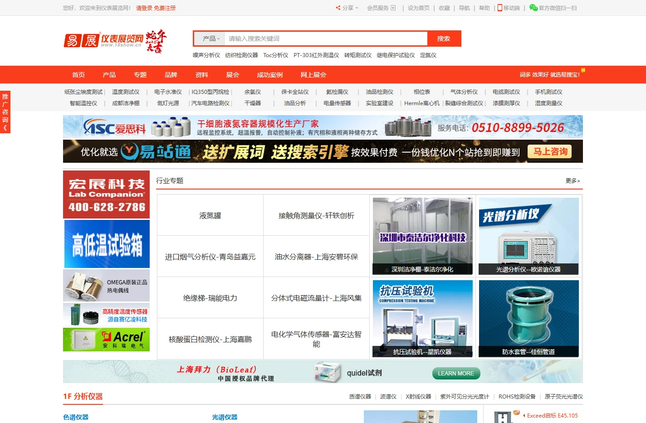
Task: Open 色谱仪器 subsection heading
Action: click(x=76, y=417)
